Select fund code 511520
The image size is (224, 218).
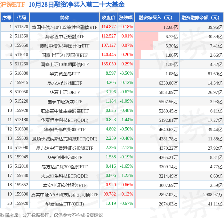21,27
